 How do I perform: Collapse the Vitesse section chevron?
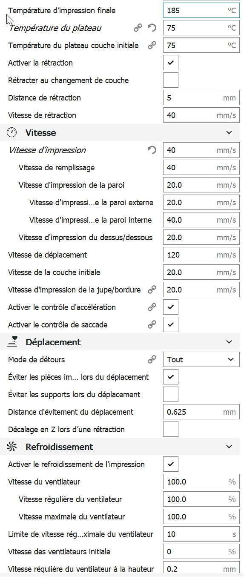pyautogui.click(x=229, y=133)
